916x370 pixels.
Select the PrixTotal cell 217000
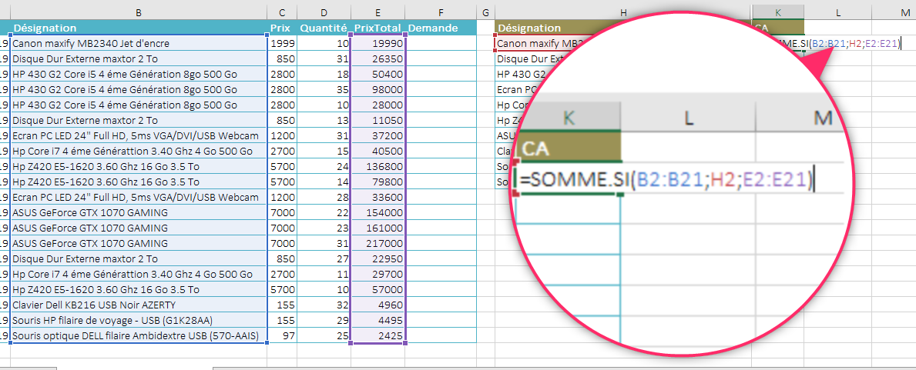tap(378, 243)
